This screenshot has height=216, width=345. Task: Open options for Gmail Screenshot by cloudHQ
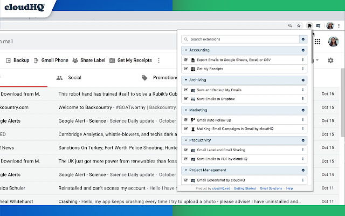(303, 180)
